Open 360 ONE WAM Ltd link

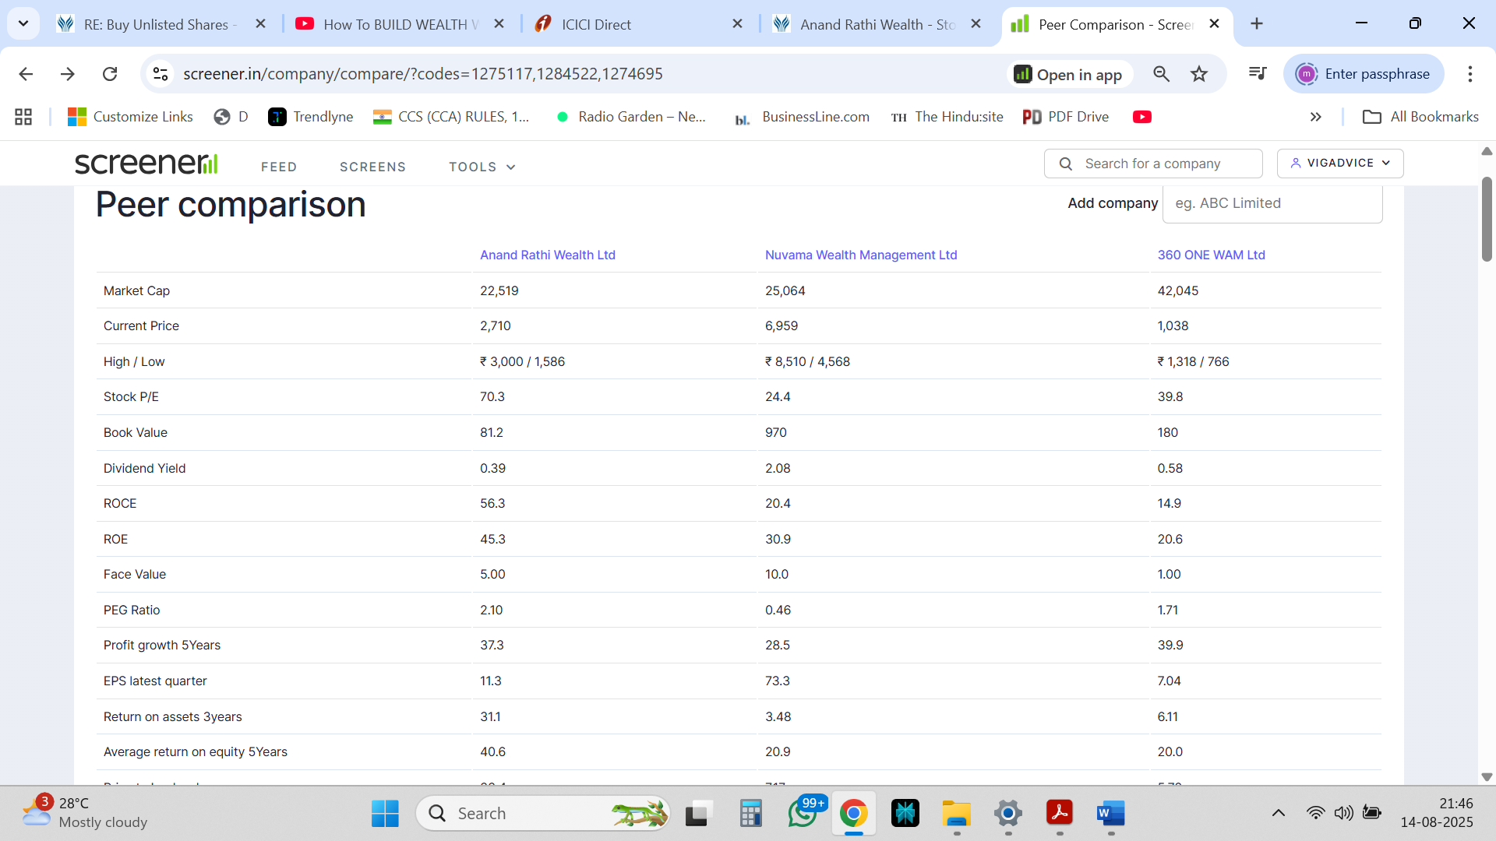tap(1211, 255)
